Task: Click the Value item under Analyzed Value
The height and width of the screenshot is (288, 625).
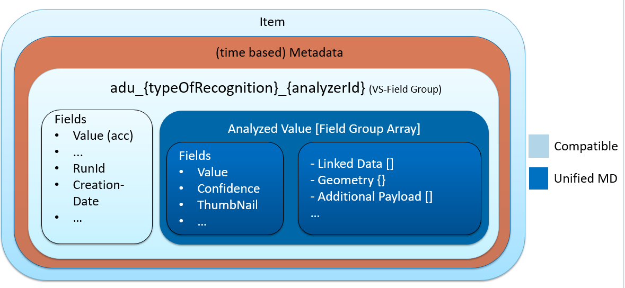Action: point(213,172)
